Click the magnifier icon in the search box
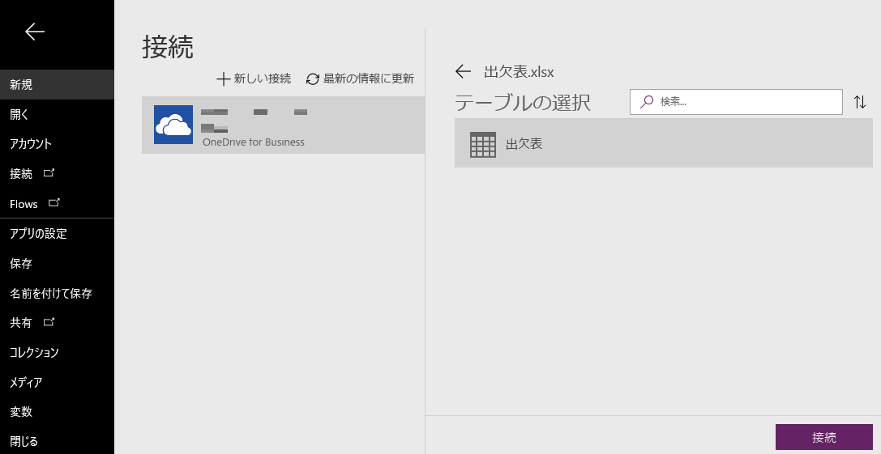Screen dimensions: 881x454 [x=648, y=102]
